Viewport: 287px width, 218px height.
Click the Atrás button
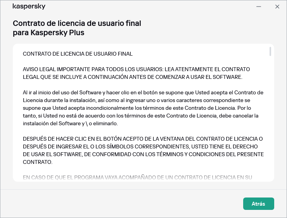[x=258, y=204]
